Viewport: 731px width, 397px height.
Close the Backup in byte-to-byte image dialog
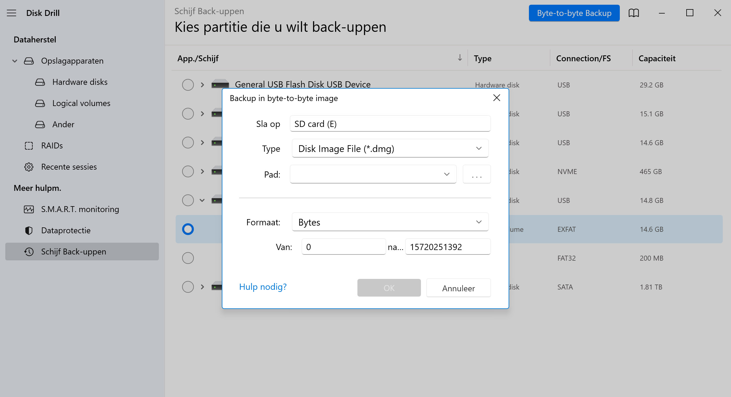coord(497,98)
